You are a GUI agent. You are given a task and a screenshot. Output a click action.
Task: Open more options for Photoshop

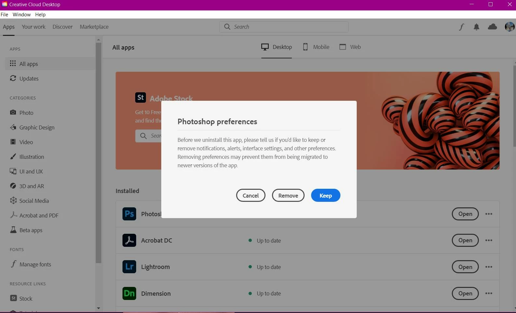[x=489, y=214]
